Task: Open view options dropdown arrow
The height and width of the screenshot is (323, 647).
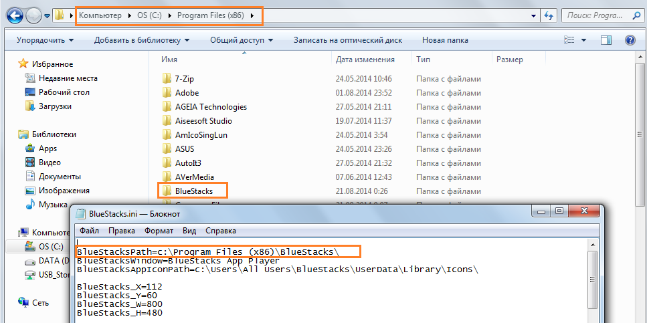Action: (x=584, y=40)
